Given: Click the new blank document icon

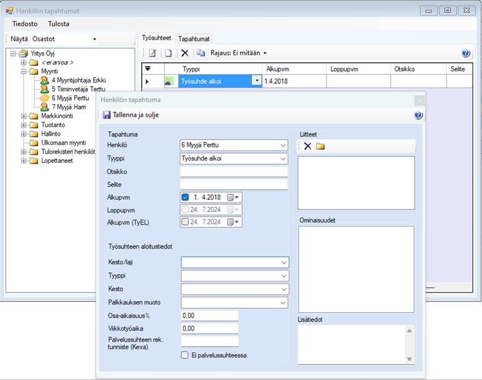Looking at the screenshot, I should (168, 53).
